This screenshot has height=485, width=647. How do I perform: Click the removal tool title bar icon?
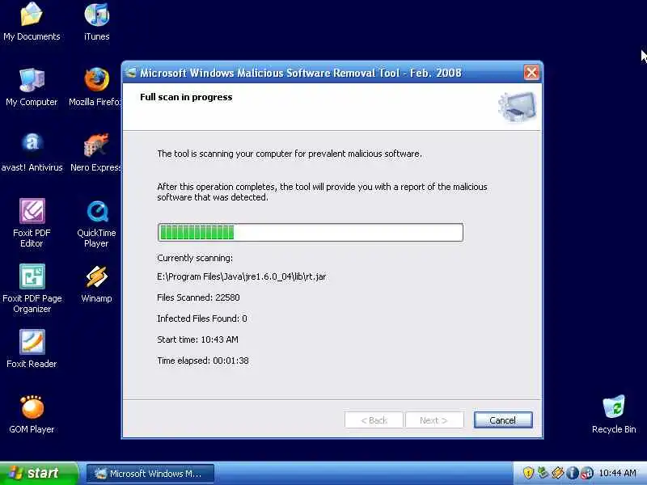pyautogui.click(x=131, y=73)
